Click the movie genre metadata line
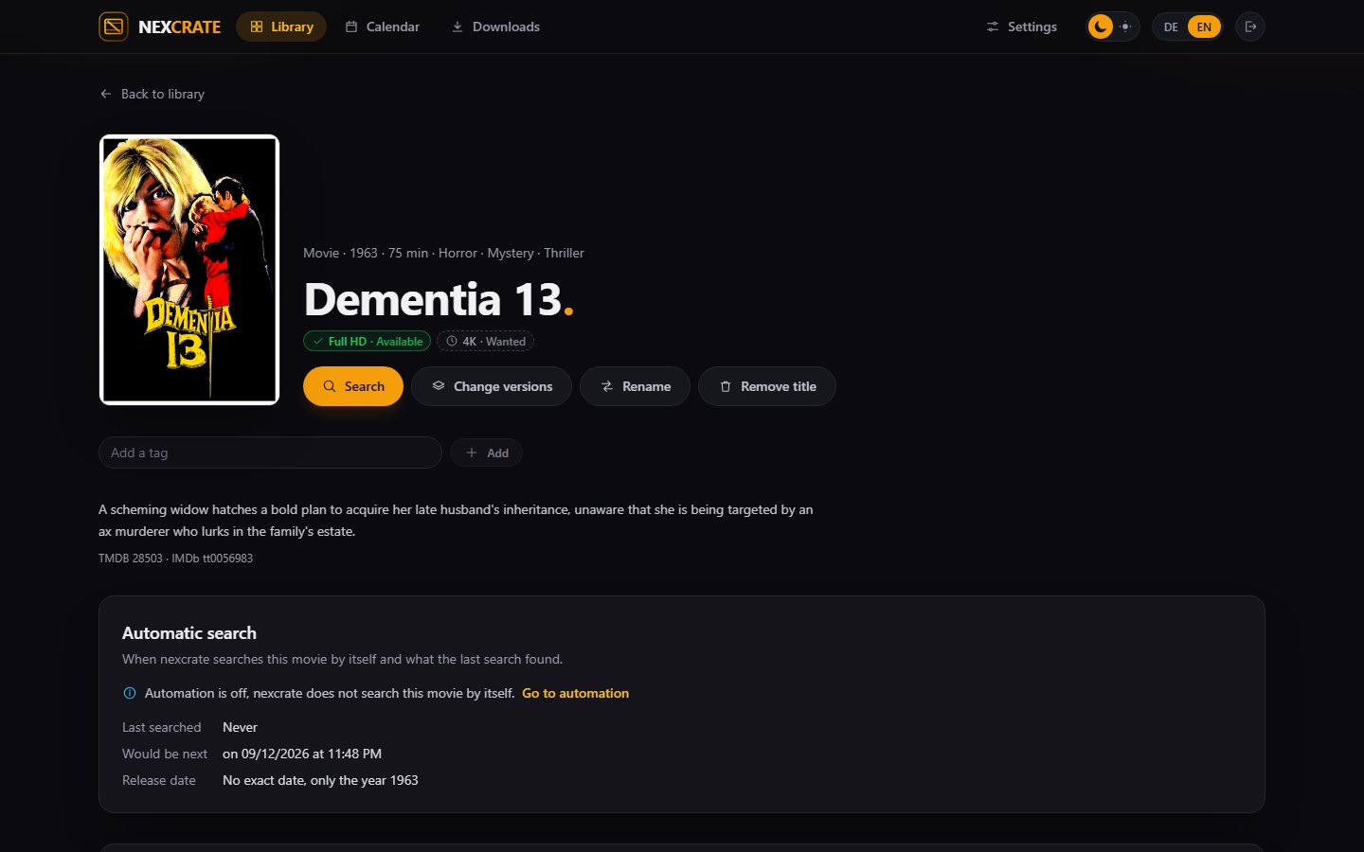The height and width of the screenshot is (852, 1364). [443, 253]
